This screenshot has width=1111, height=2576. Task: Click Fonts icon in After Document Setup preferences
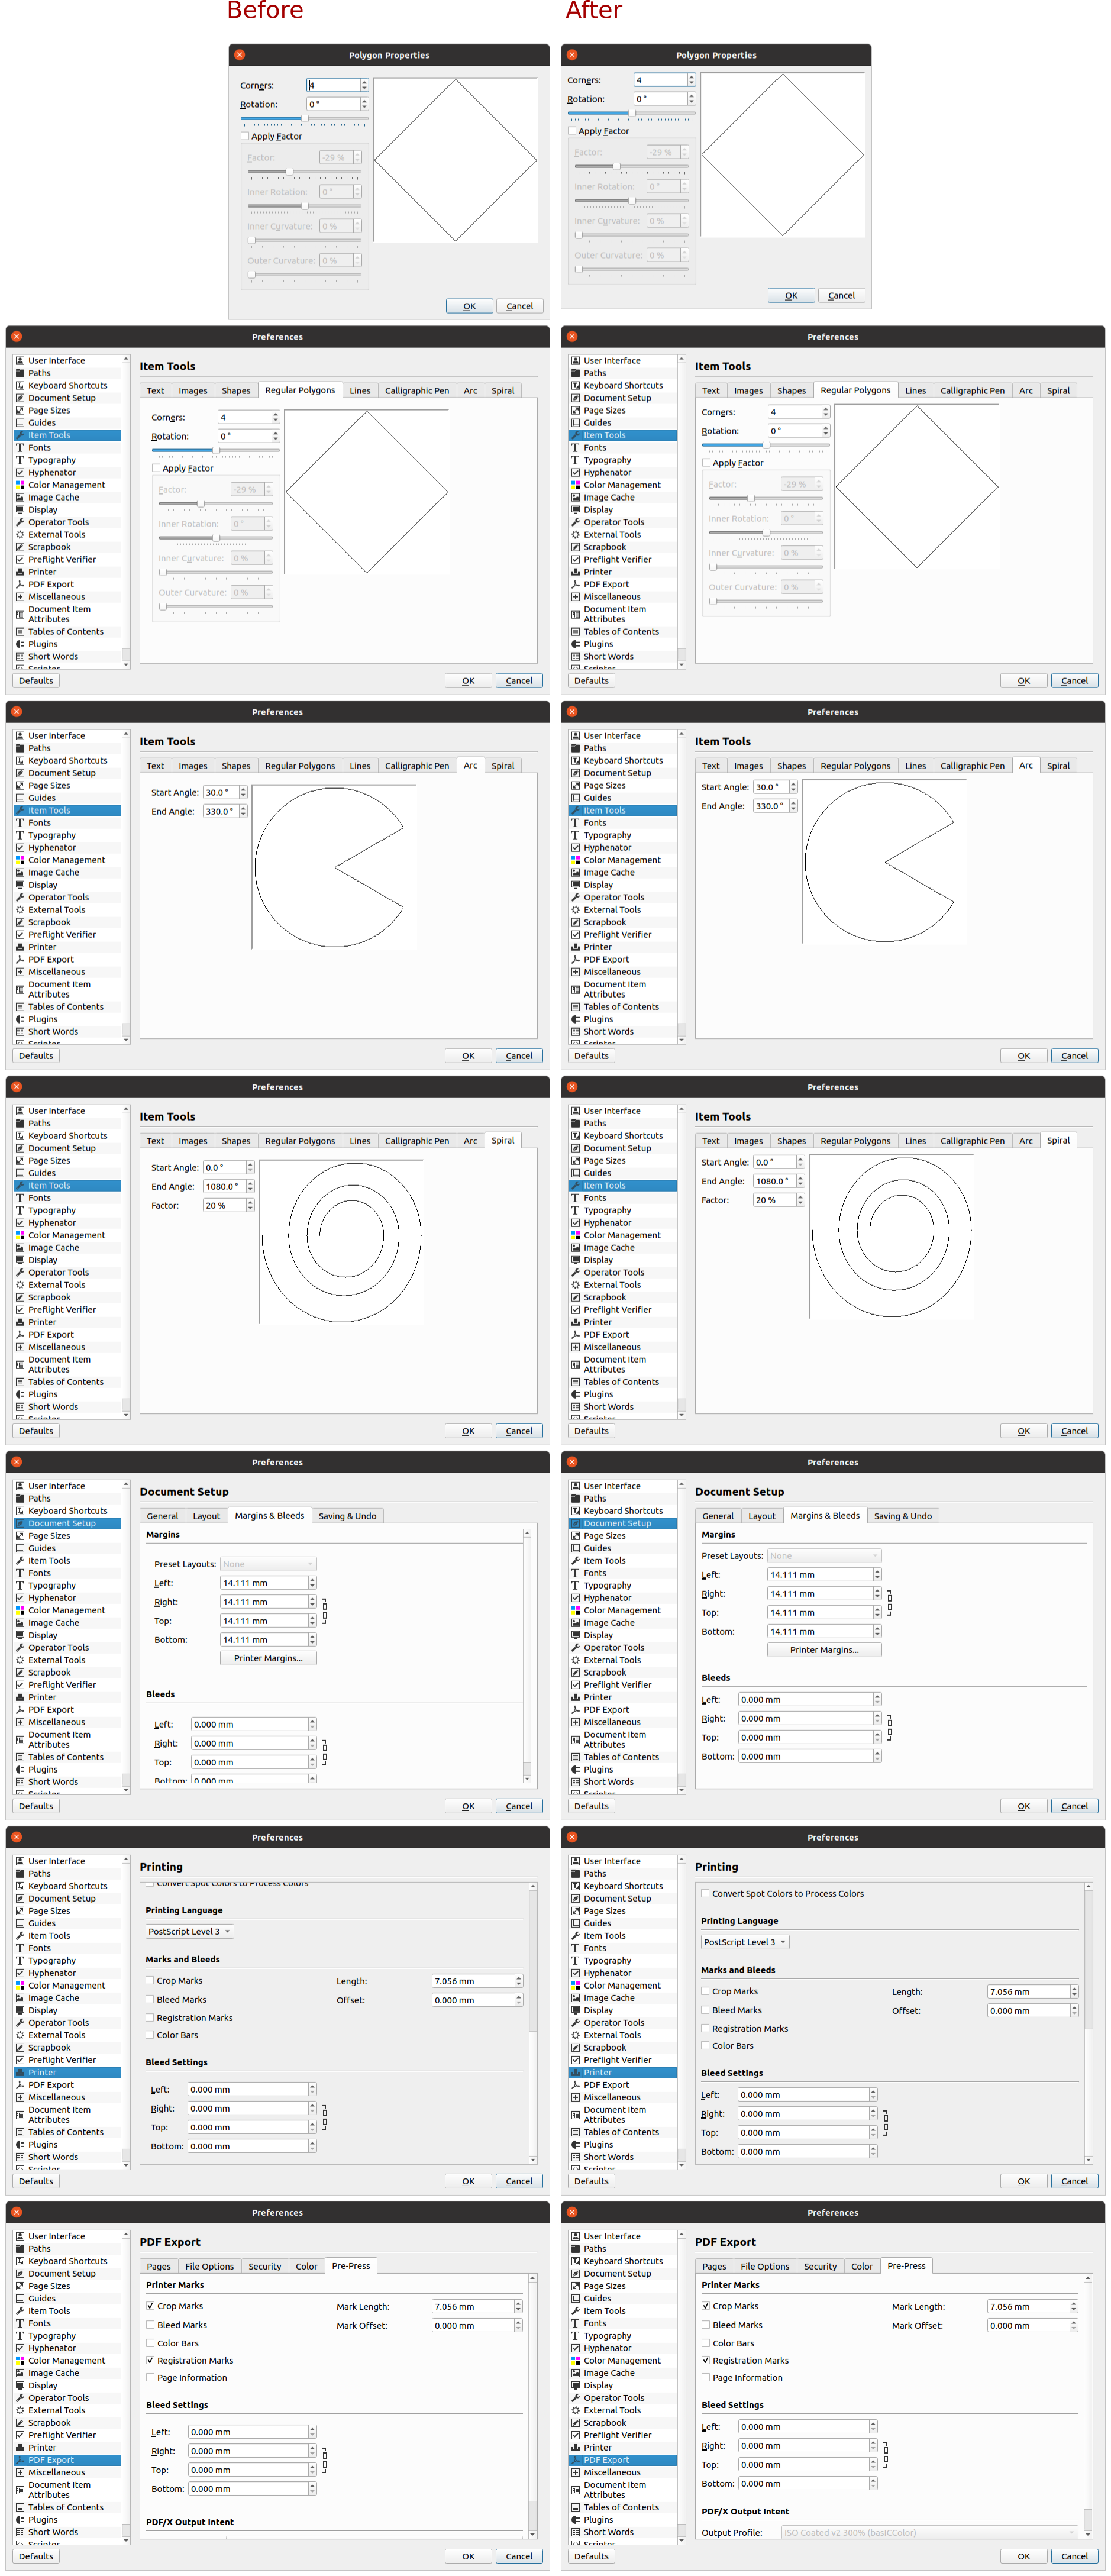pos(576,1573)
